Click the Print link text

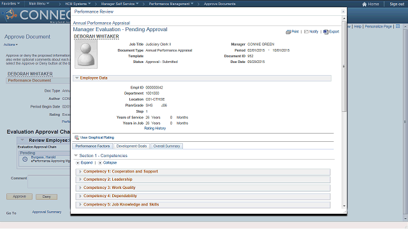(x=295, y=32)
